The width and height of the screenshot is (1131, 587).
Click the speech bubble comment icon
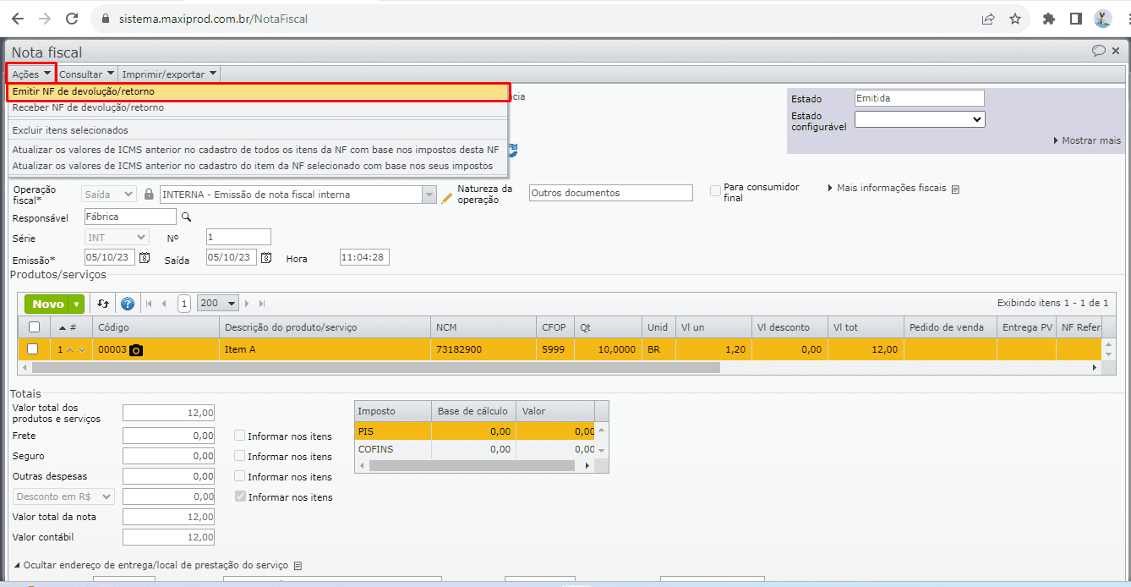1099,51
